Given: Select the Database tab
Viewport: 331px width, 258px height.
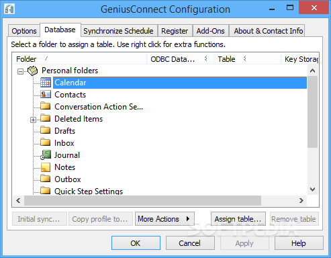Looking at the screenshot, I should pyautogui.click(x=60, y=30).
